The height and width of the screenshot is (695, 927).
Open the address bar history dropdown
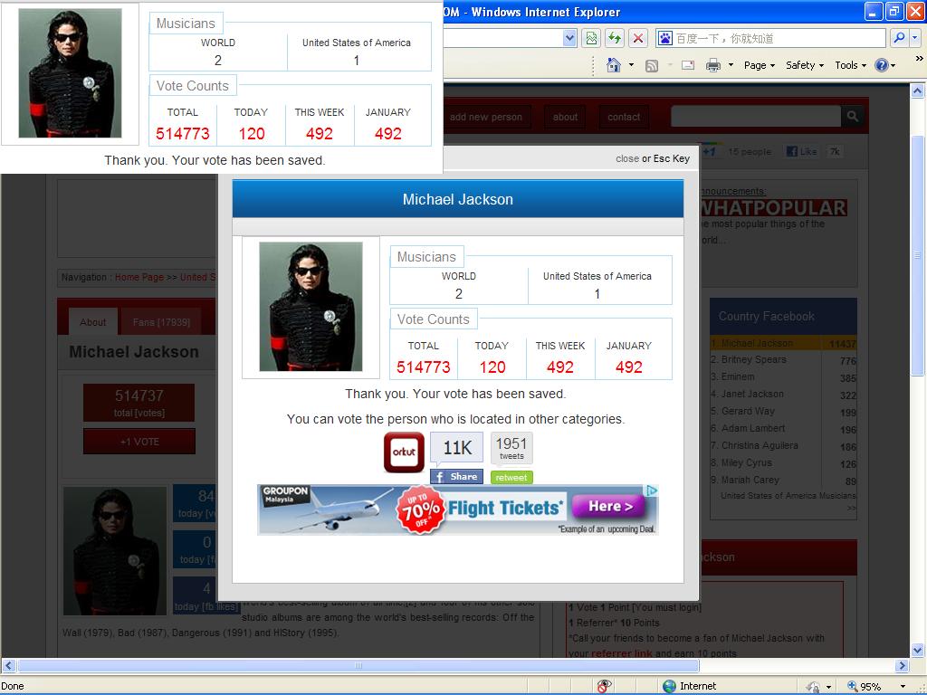coord(569,38)
